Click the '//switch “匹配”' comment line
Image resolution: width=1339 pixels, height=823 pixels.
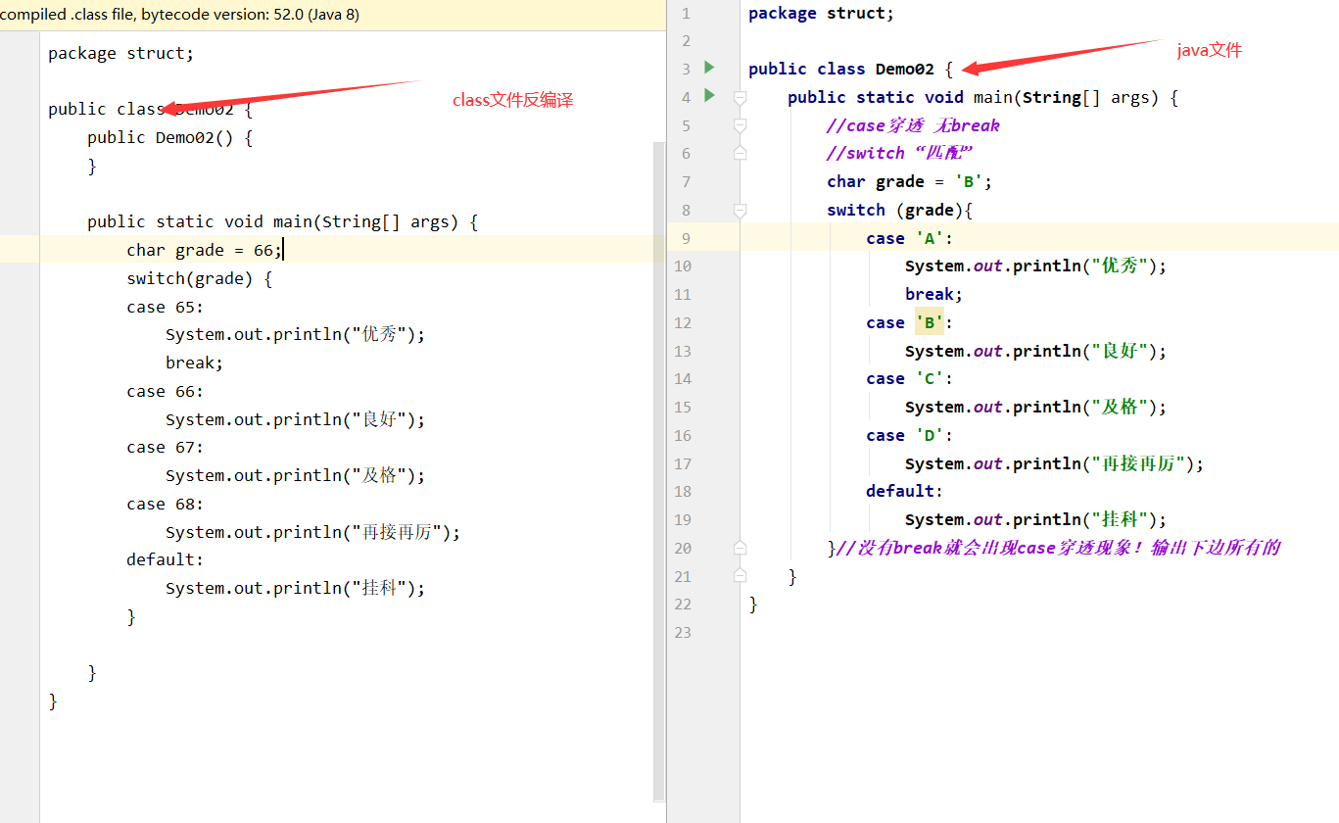899,153
